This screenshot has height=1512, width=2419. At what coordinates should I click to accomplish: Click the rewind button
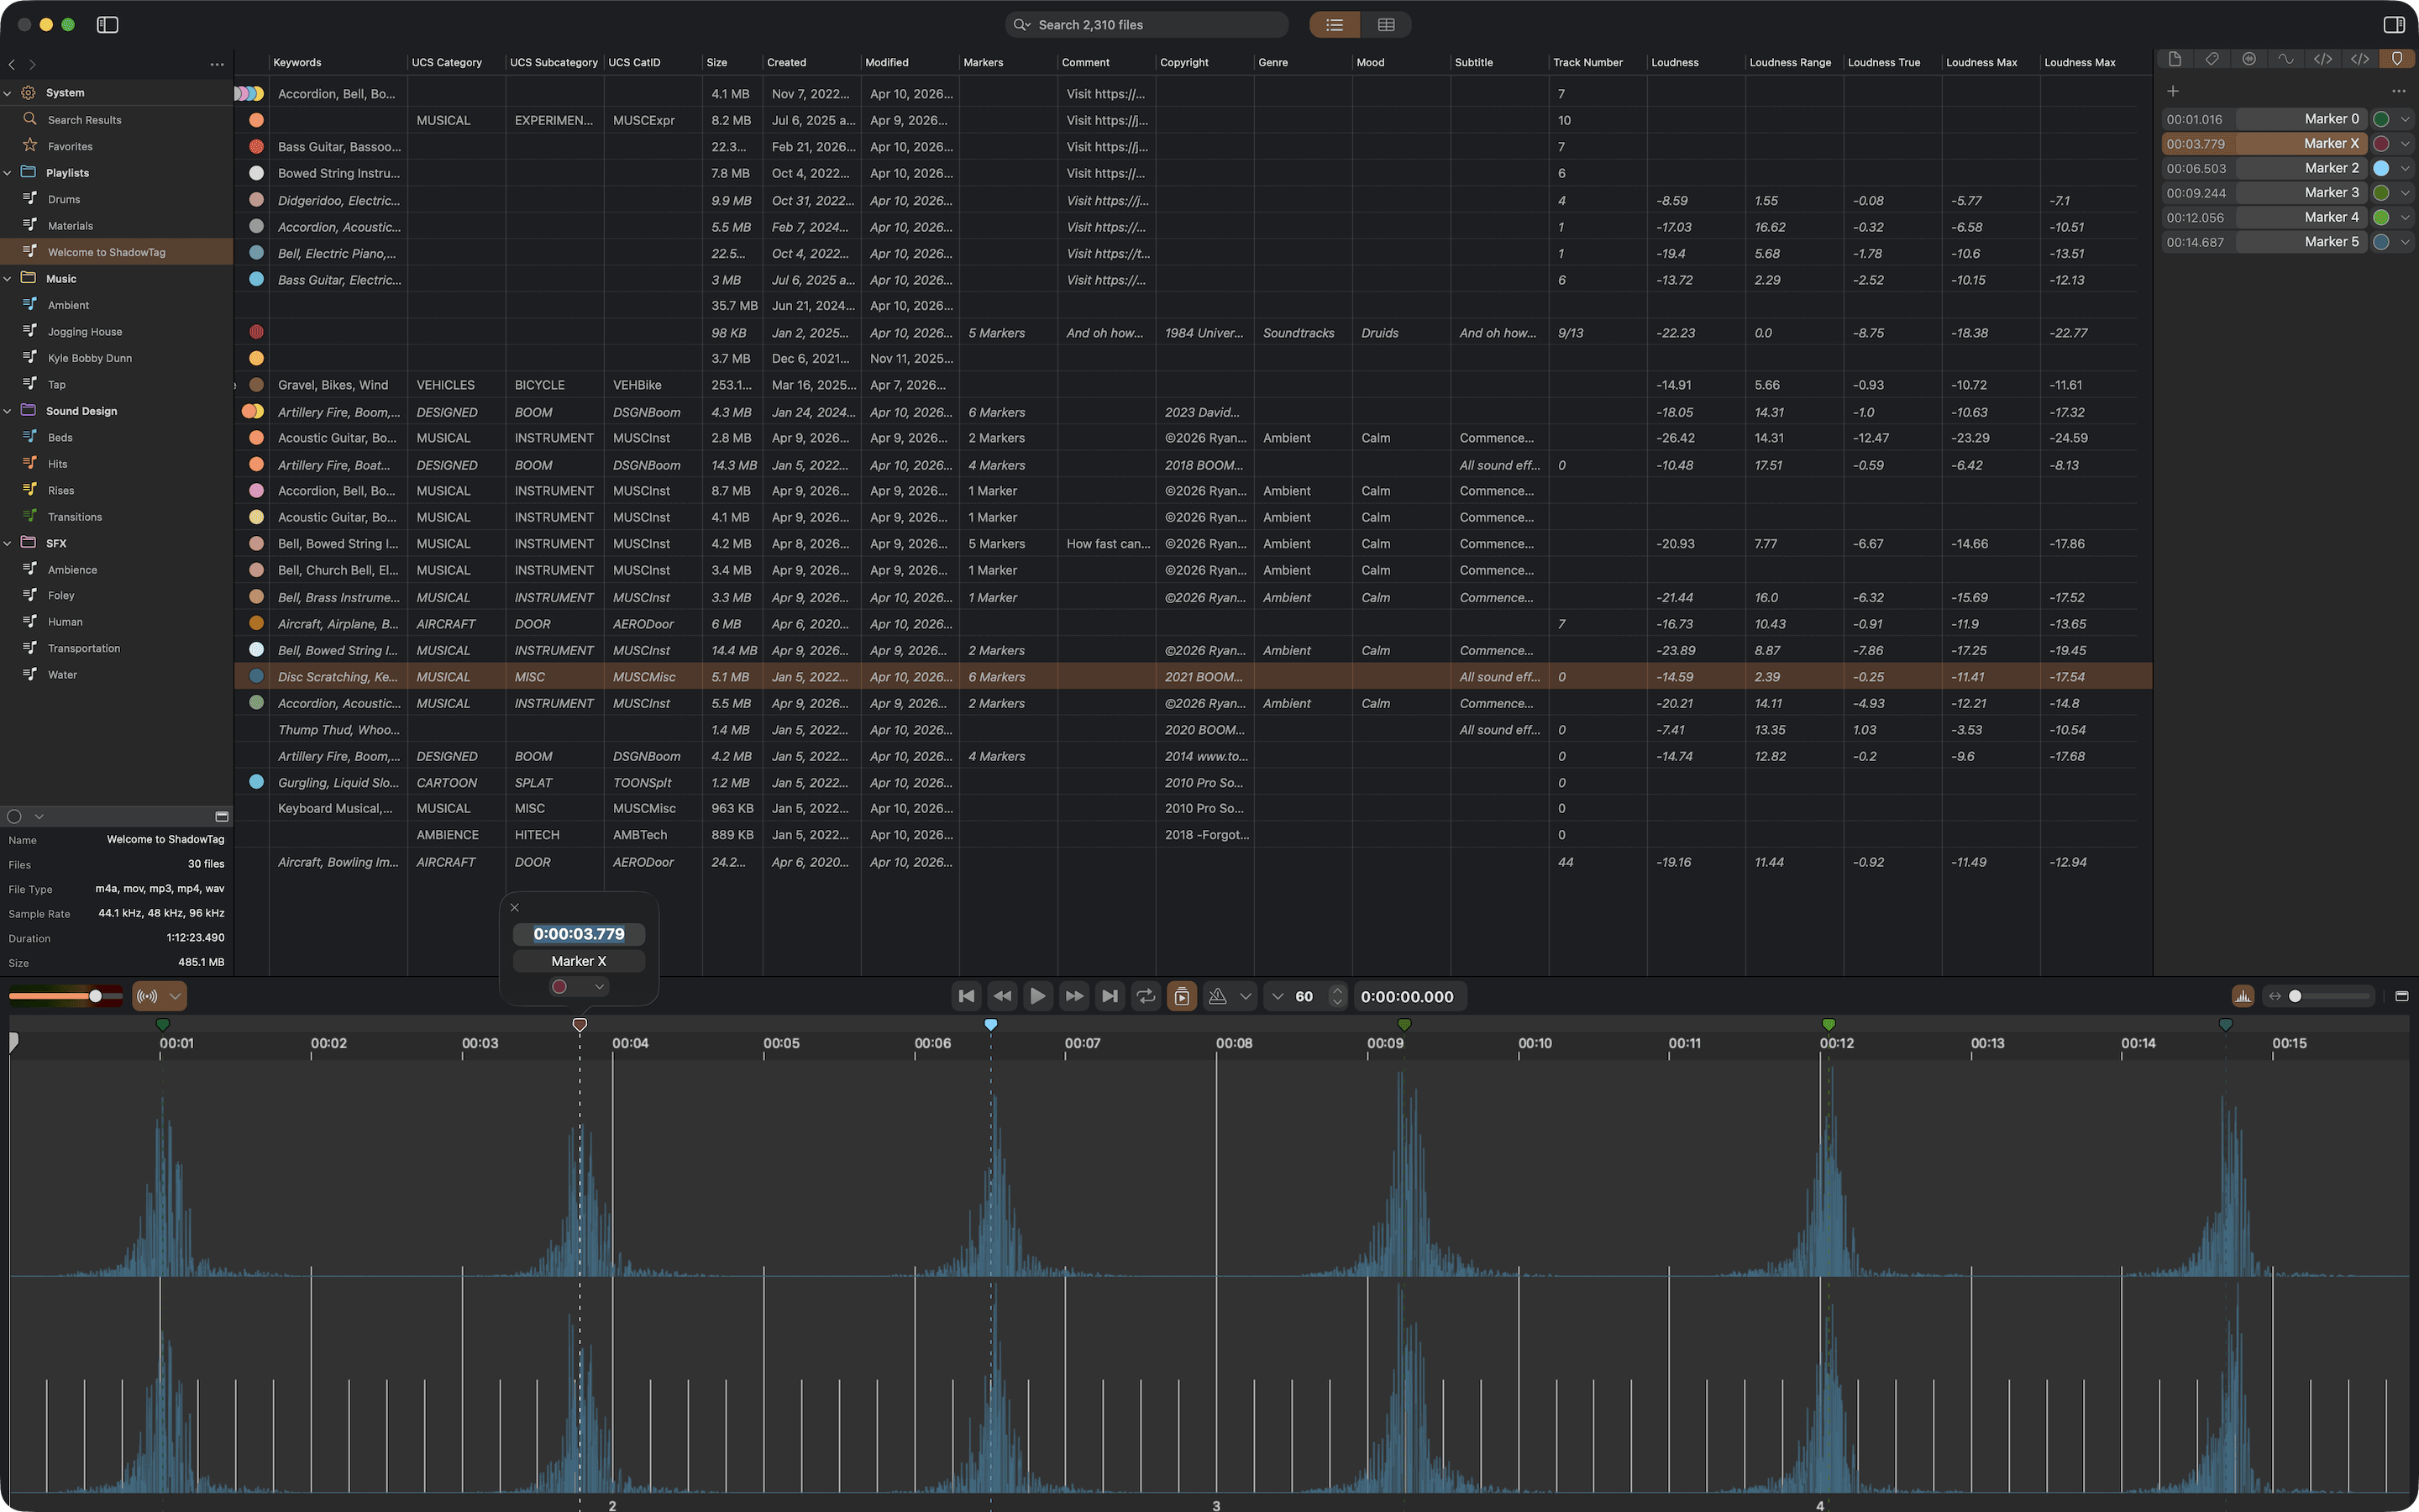coord(1001,996)
